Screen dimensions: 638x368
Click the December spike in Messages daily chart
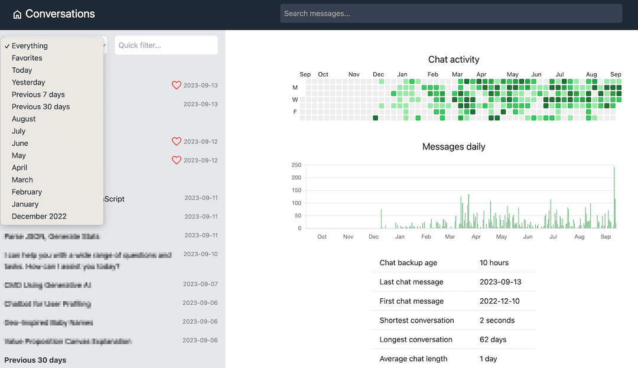pyautogui.click(x=381, y=219)
